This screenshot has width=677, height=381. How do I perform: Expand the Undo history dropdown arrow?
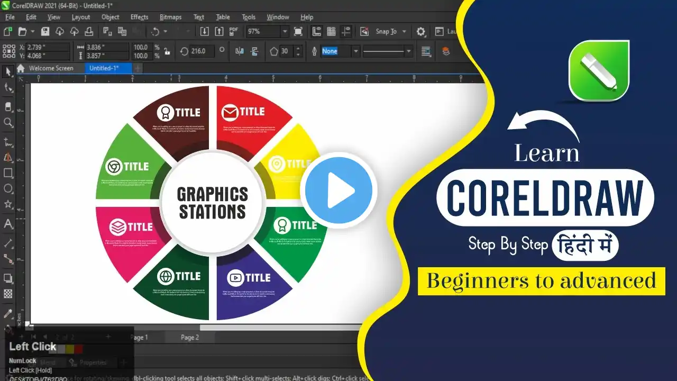click(x=165, y=32)
